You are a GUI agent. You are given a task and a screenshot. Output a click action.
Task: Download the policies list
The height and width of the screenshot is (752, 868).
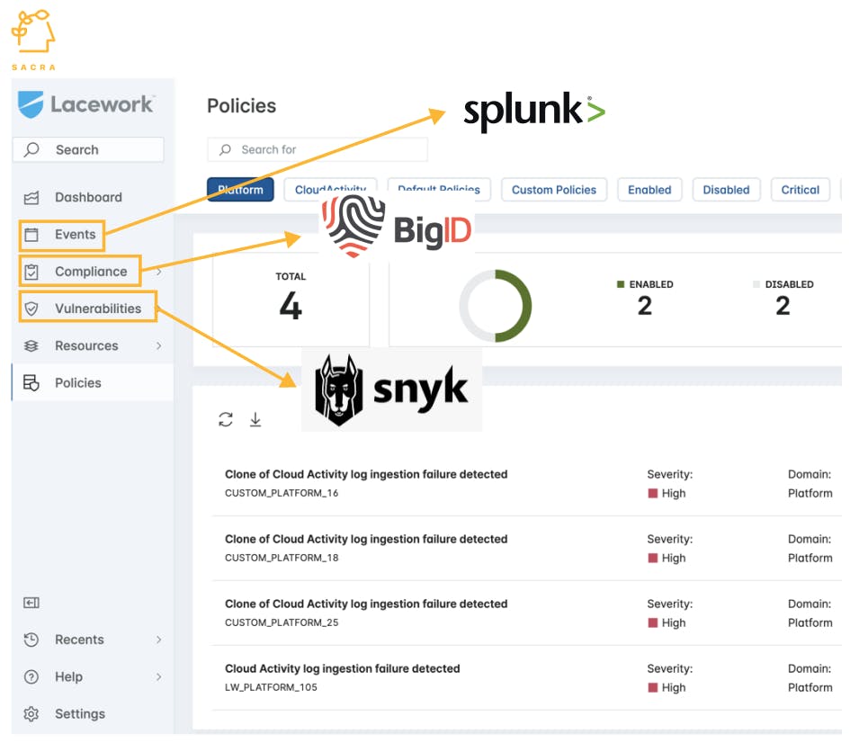pos(255,420)
